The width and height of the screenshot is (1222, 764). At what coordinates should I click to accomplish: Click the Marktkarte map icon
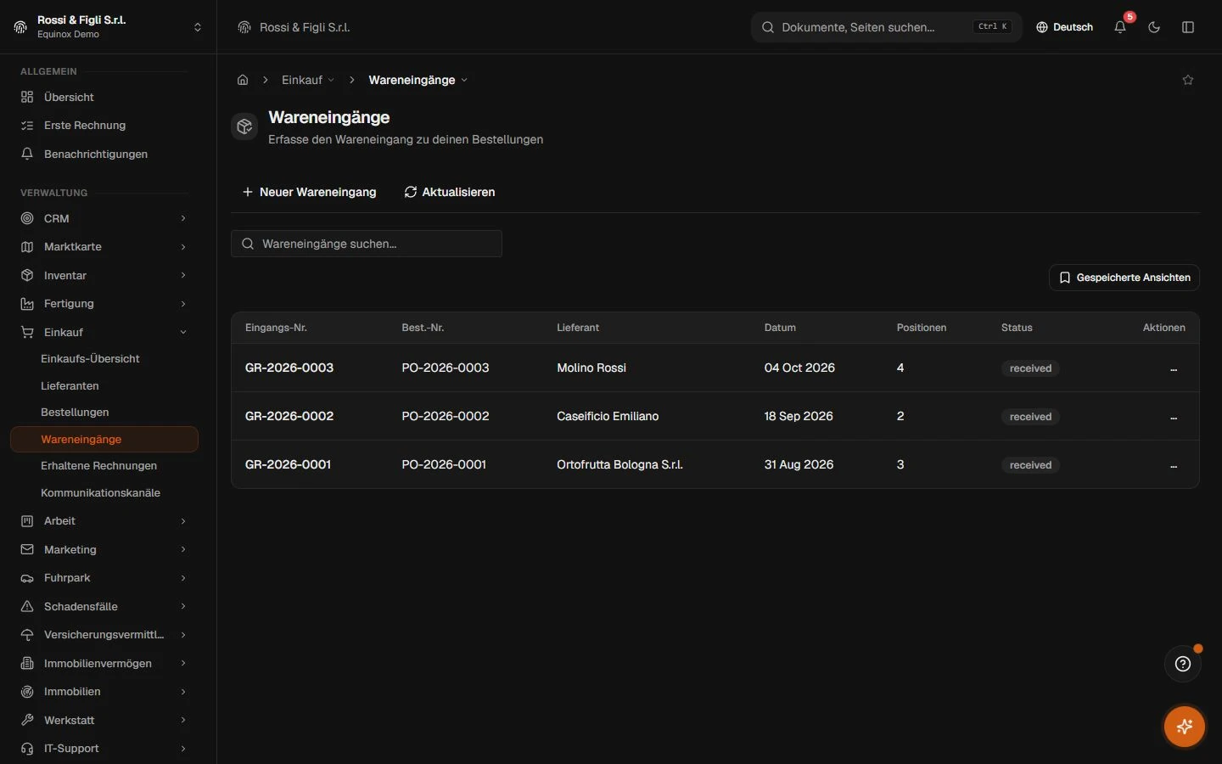pos(27,247)
